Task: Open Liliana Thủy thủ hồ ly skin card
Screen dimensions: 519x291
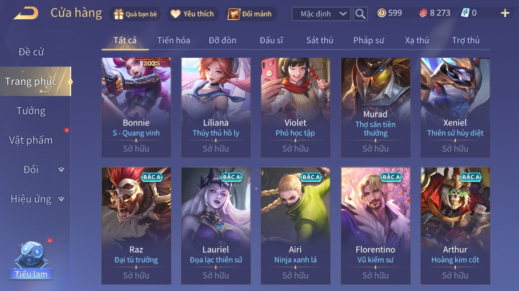Action: (216, 108)
